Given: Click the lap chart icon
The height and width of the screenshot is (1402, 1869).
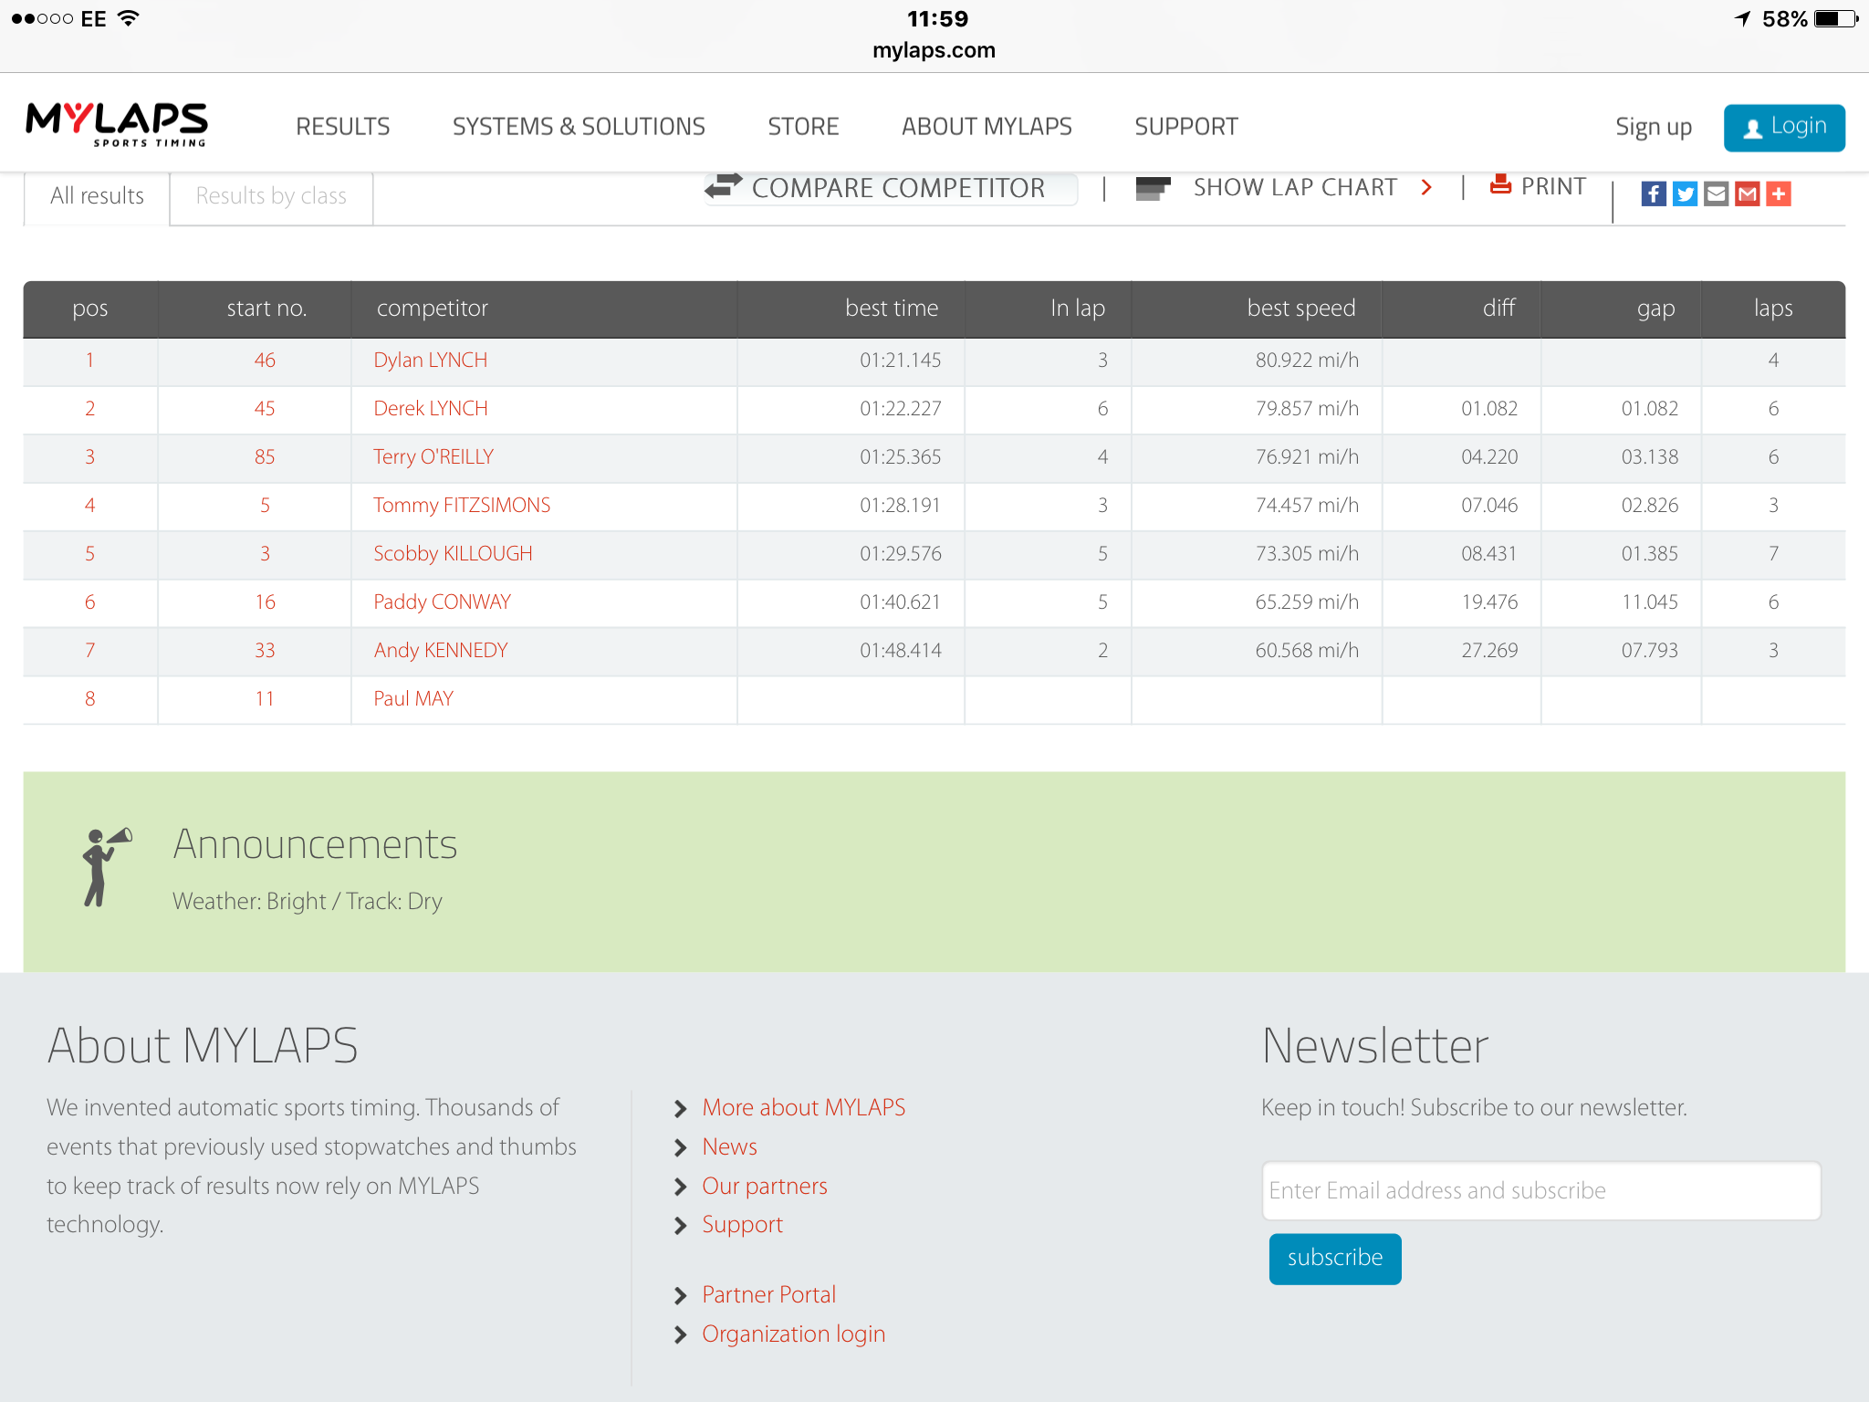Looking at the screenshot, I should point(1153,188).
